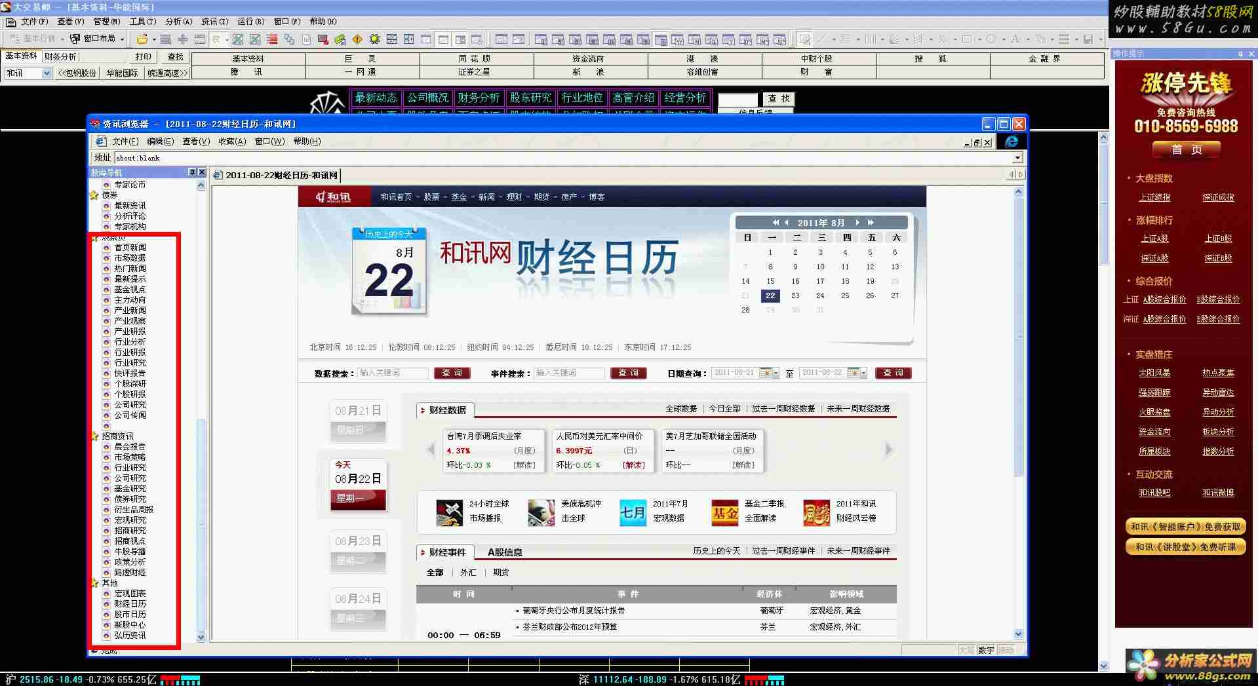Image resolution: width=1258 pixels, height=686 pixels.
Task: Click the crosshair toolbar icon
Action: coord(183,39)
